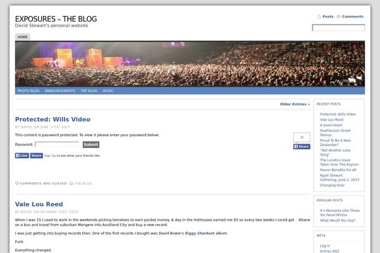This screenshot has width=380, height=253.
Task: Open the Comments feed link
Action: point(353,16)
